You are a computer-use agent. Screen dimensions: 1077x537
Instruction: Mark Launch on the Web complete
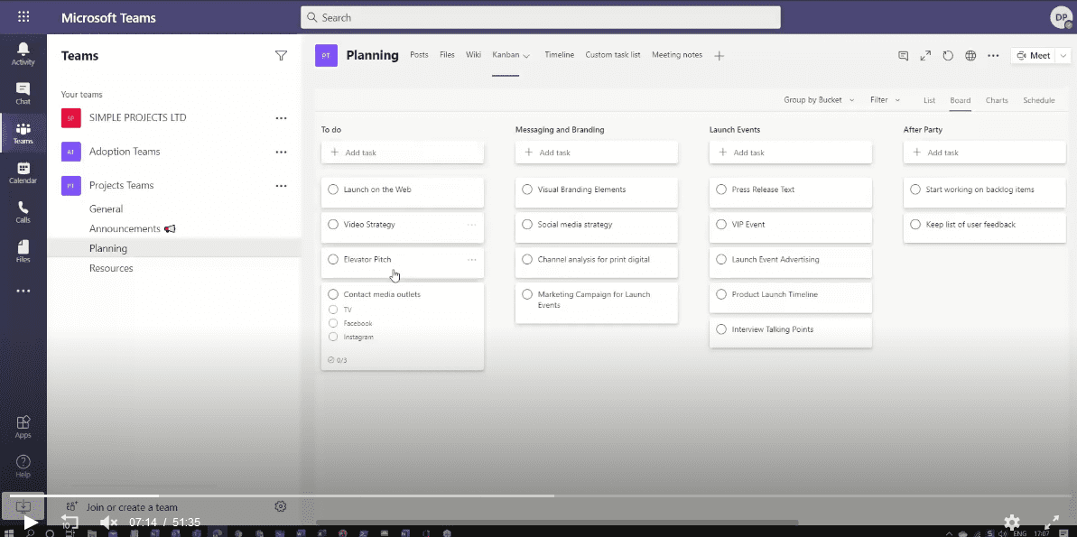(333, 190)
